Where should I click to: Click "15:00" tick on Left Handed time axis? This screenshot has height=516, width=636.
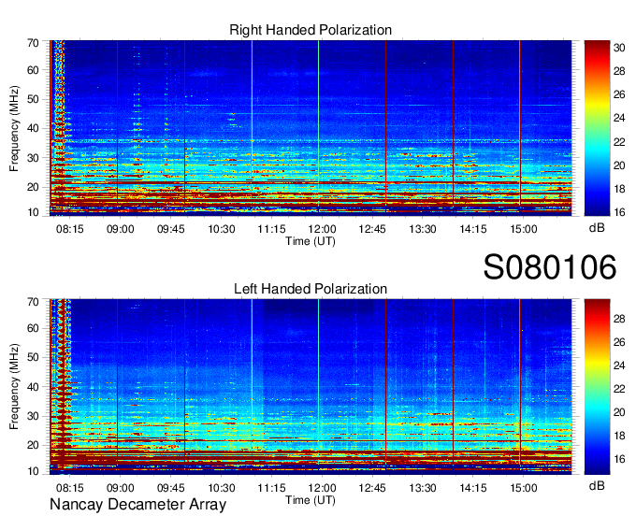[x=524, y=488]
